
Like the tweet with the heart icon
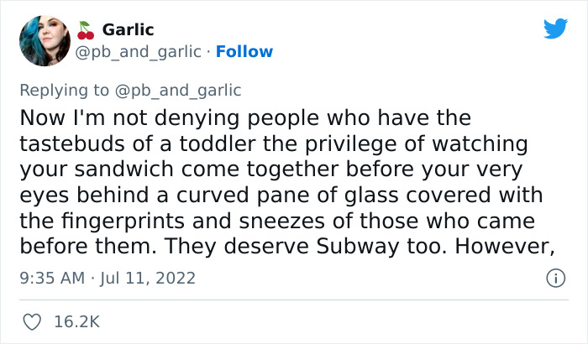tap(33, 321)
